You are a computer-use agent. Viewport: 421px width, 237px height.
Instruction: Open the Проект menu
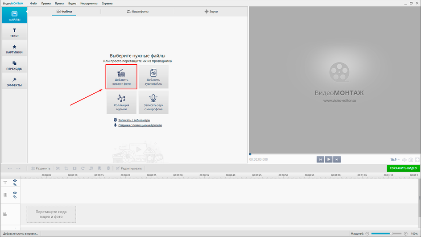(x=59, y=4)
